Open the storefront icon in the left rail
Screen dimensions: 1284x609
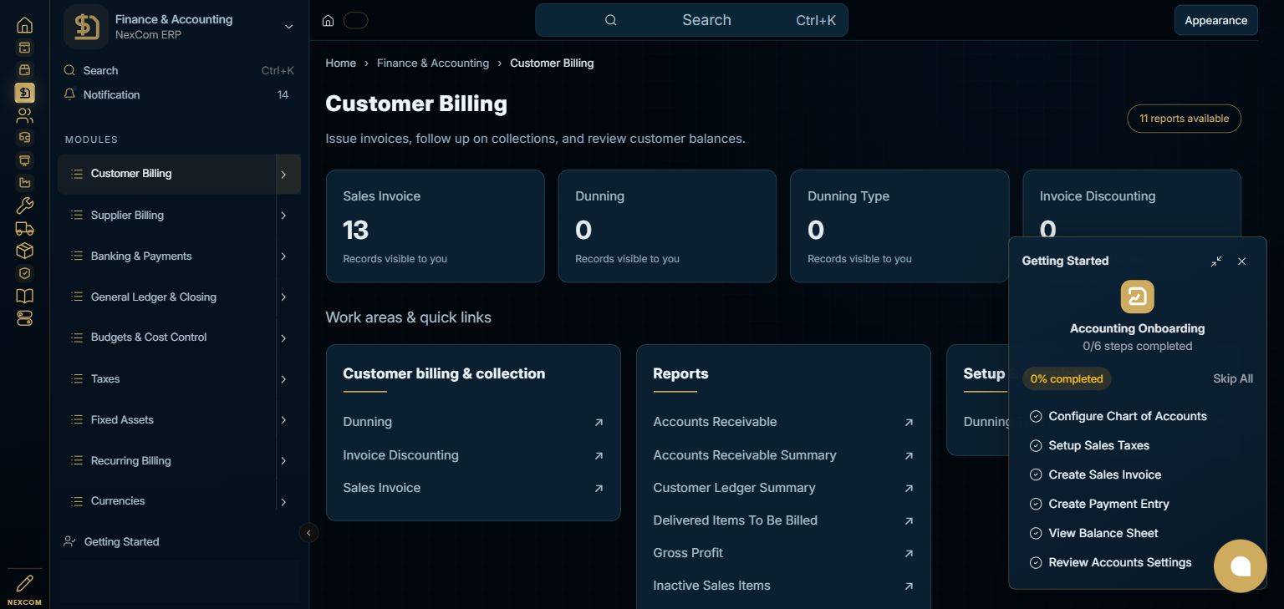click(24, 70)
